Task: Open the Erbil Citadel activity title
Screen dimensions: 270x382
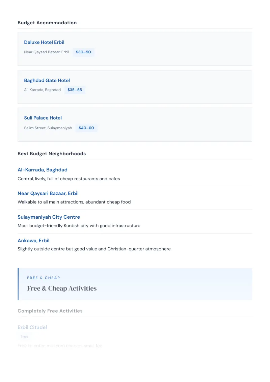Action: coord(32,327)
